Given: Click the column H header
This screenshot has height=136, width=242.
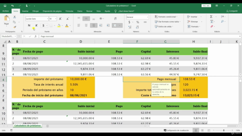Looking at the screenshot, I should pyautogui.click(x=194, y=42).
